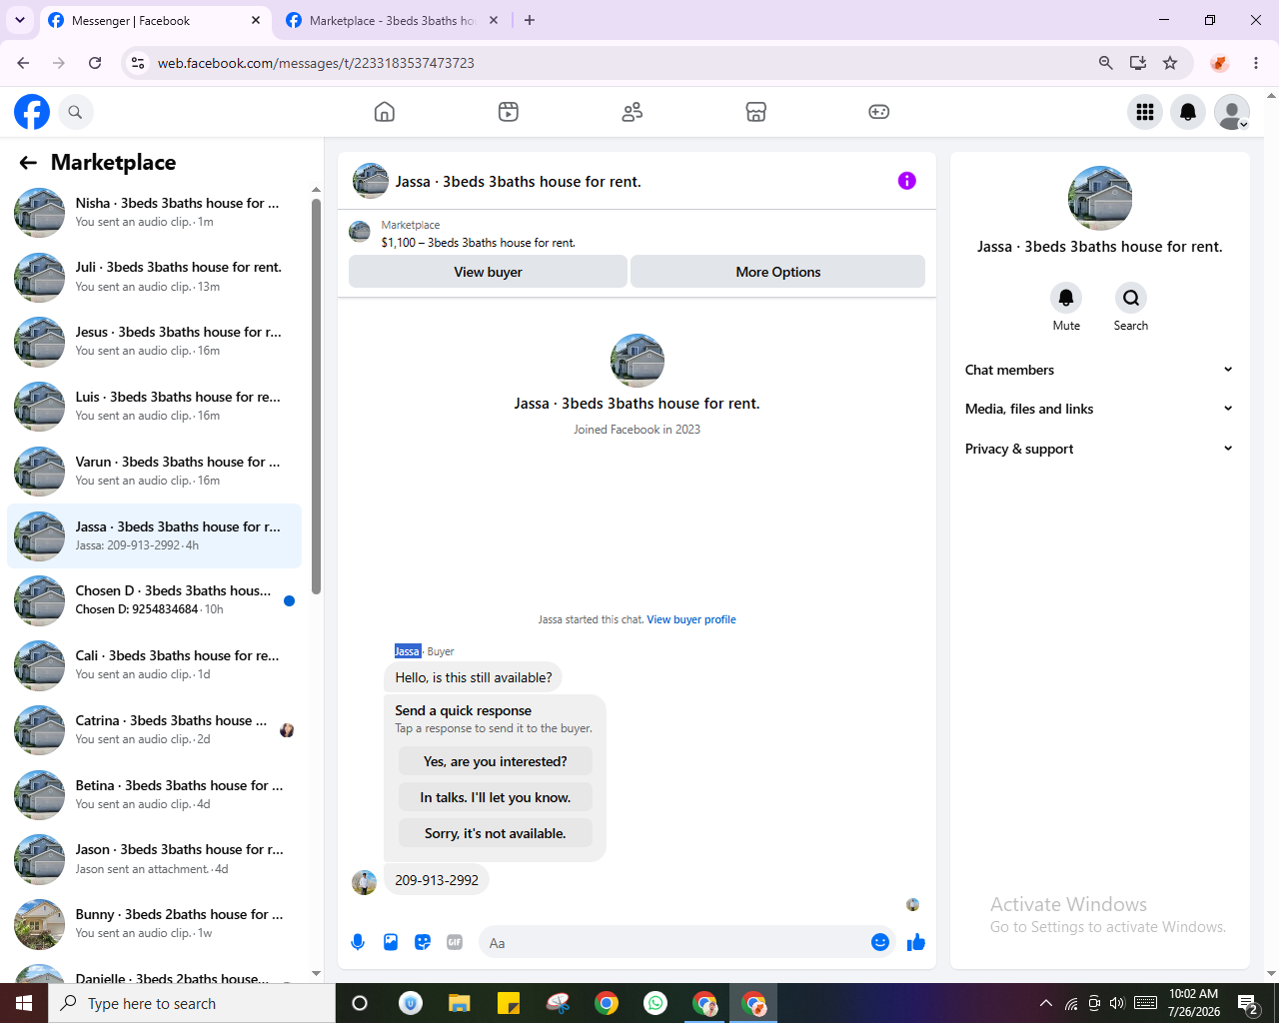
Task: Open the Facebook menu grid icon
Action: (1145, 112)
